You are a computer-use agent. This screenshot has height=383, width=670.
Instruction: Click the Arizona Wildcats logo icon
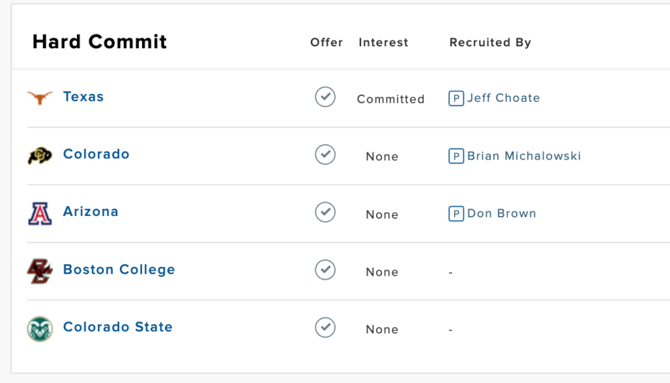[x=40, y=213]
